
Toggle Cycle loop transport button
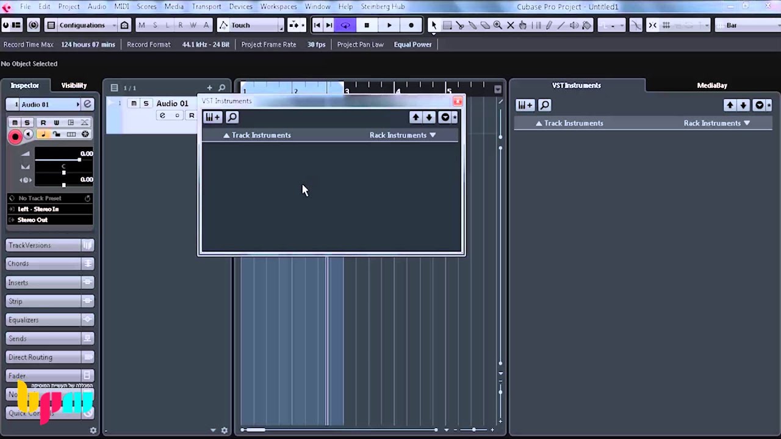pos(345,25)
